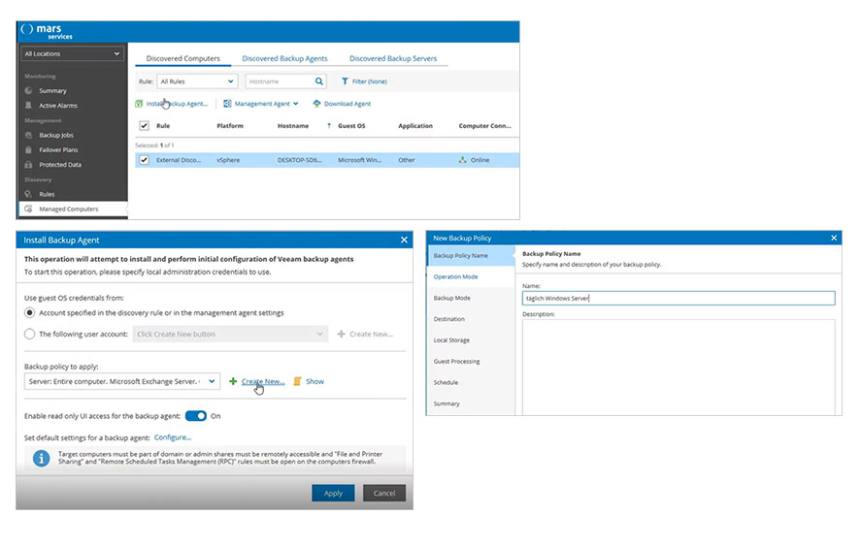Expand the All Locations dropdown
Image resolution: width=861 pixels, height=547 pixels.
(x=73, y=54)
